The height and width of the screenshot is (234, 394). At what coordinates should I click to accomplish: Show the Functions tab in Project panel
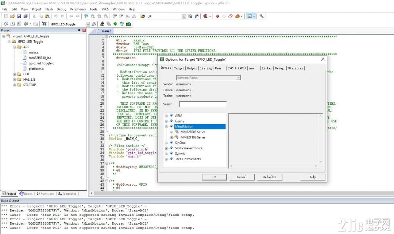[x=46, y=194]
